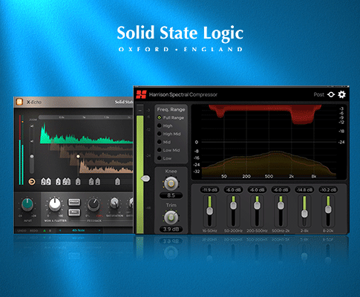Click the X-Echo orange logo icon
Viewport: 360px width, 297px height.
[x=19, y=102]
